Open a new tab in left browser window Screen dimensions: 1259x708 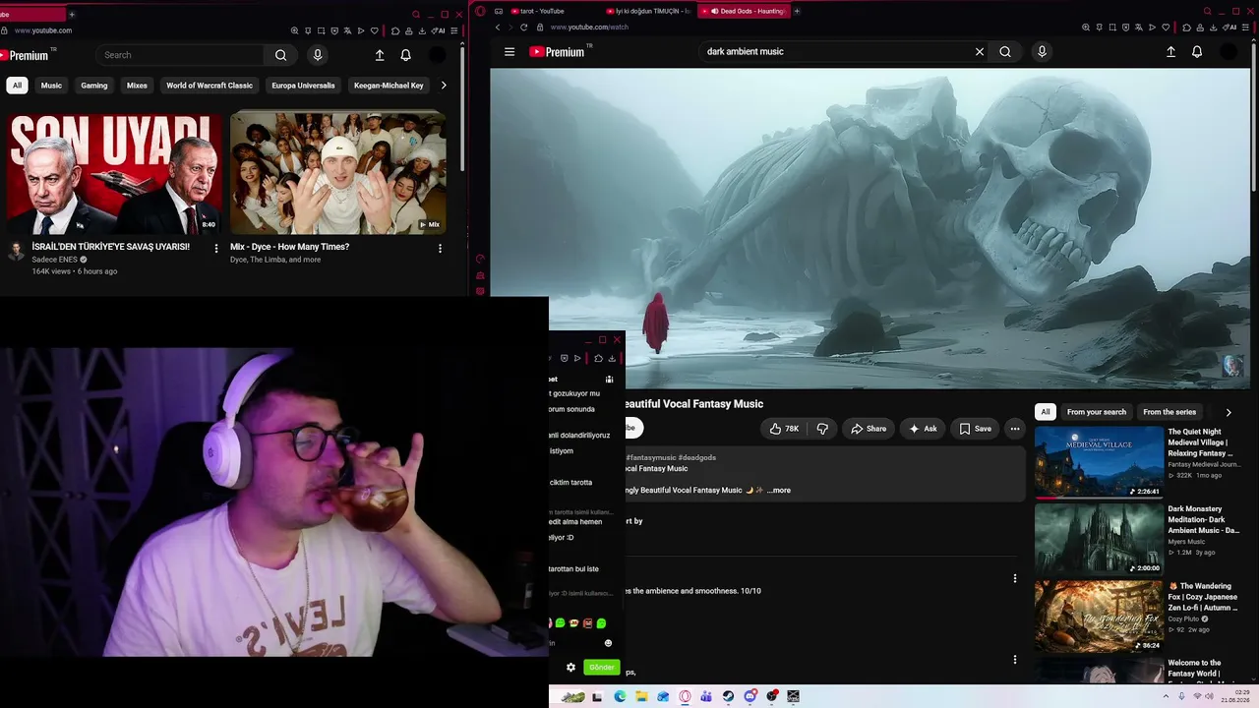pyautogui.click(x=72, y=15)
